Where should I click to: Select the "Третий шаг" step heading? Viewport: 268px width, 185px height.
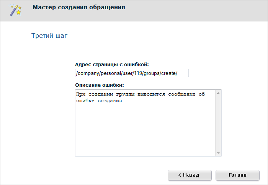pos(49,36)
